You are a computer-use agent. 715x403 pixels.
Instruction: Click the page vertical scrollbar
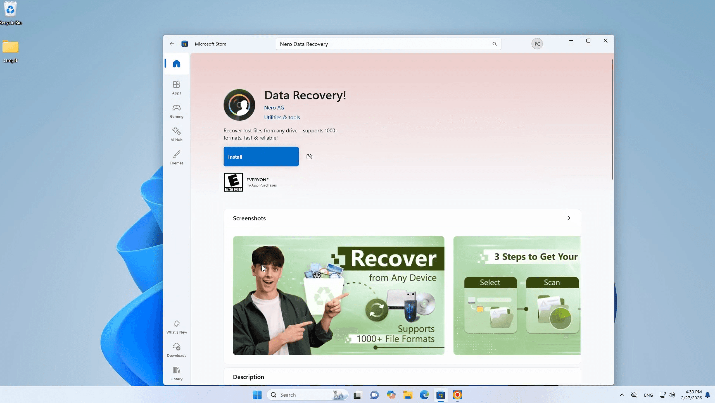612,120
